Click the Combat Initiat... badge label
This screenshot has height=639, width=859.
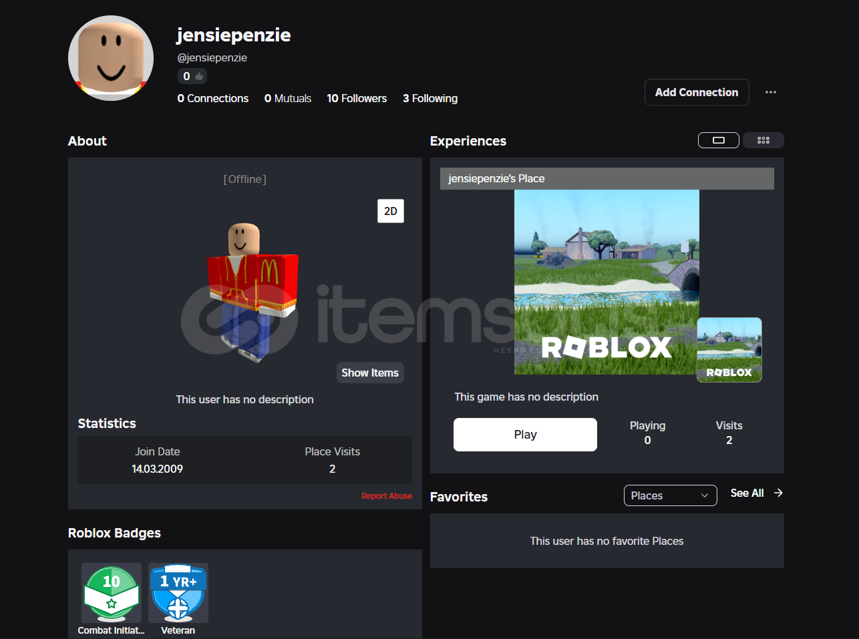pyautogui.click(x=111, y=630)
